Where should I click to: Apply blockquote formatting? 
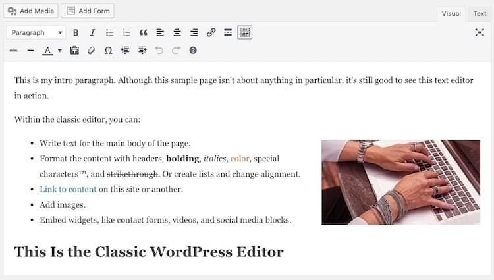tap(144, 32)
